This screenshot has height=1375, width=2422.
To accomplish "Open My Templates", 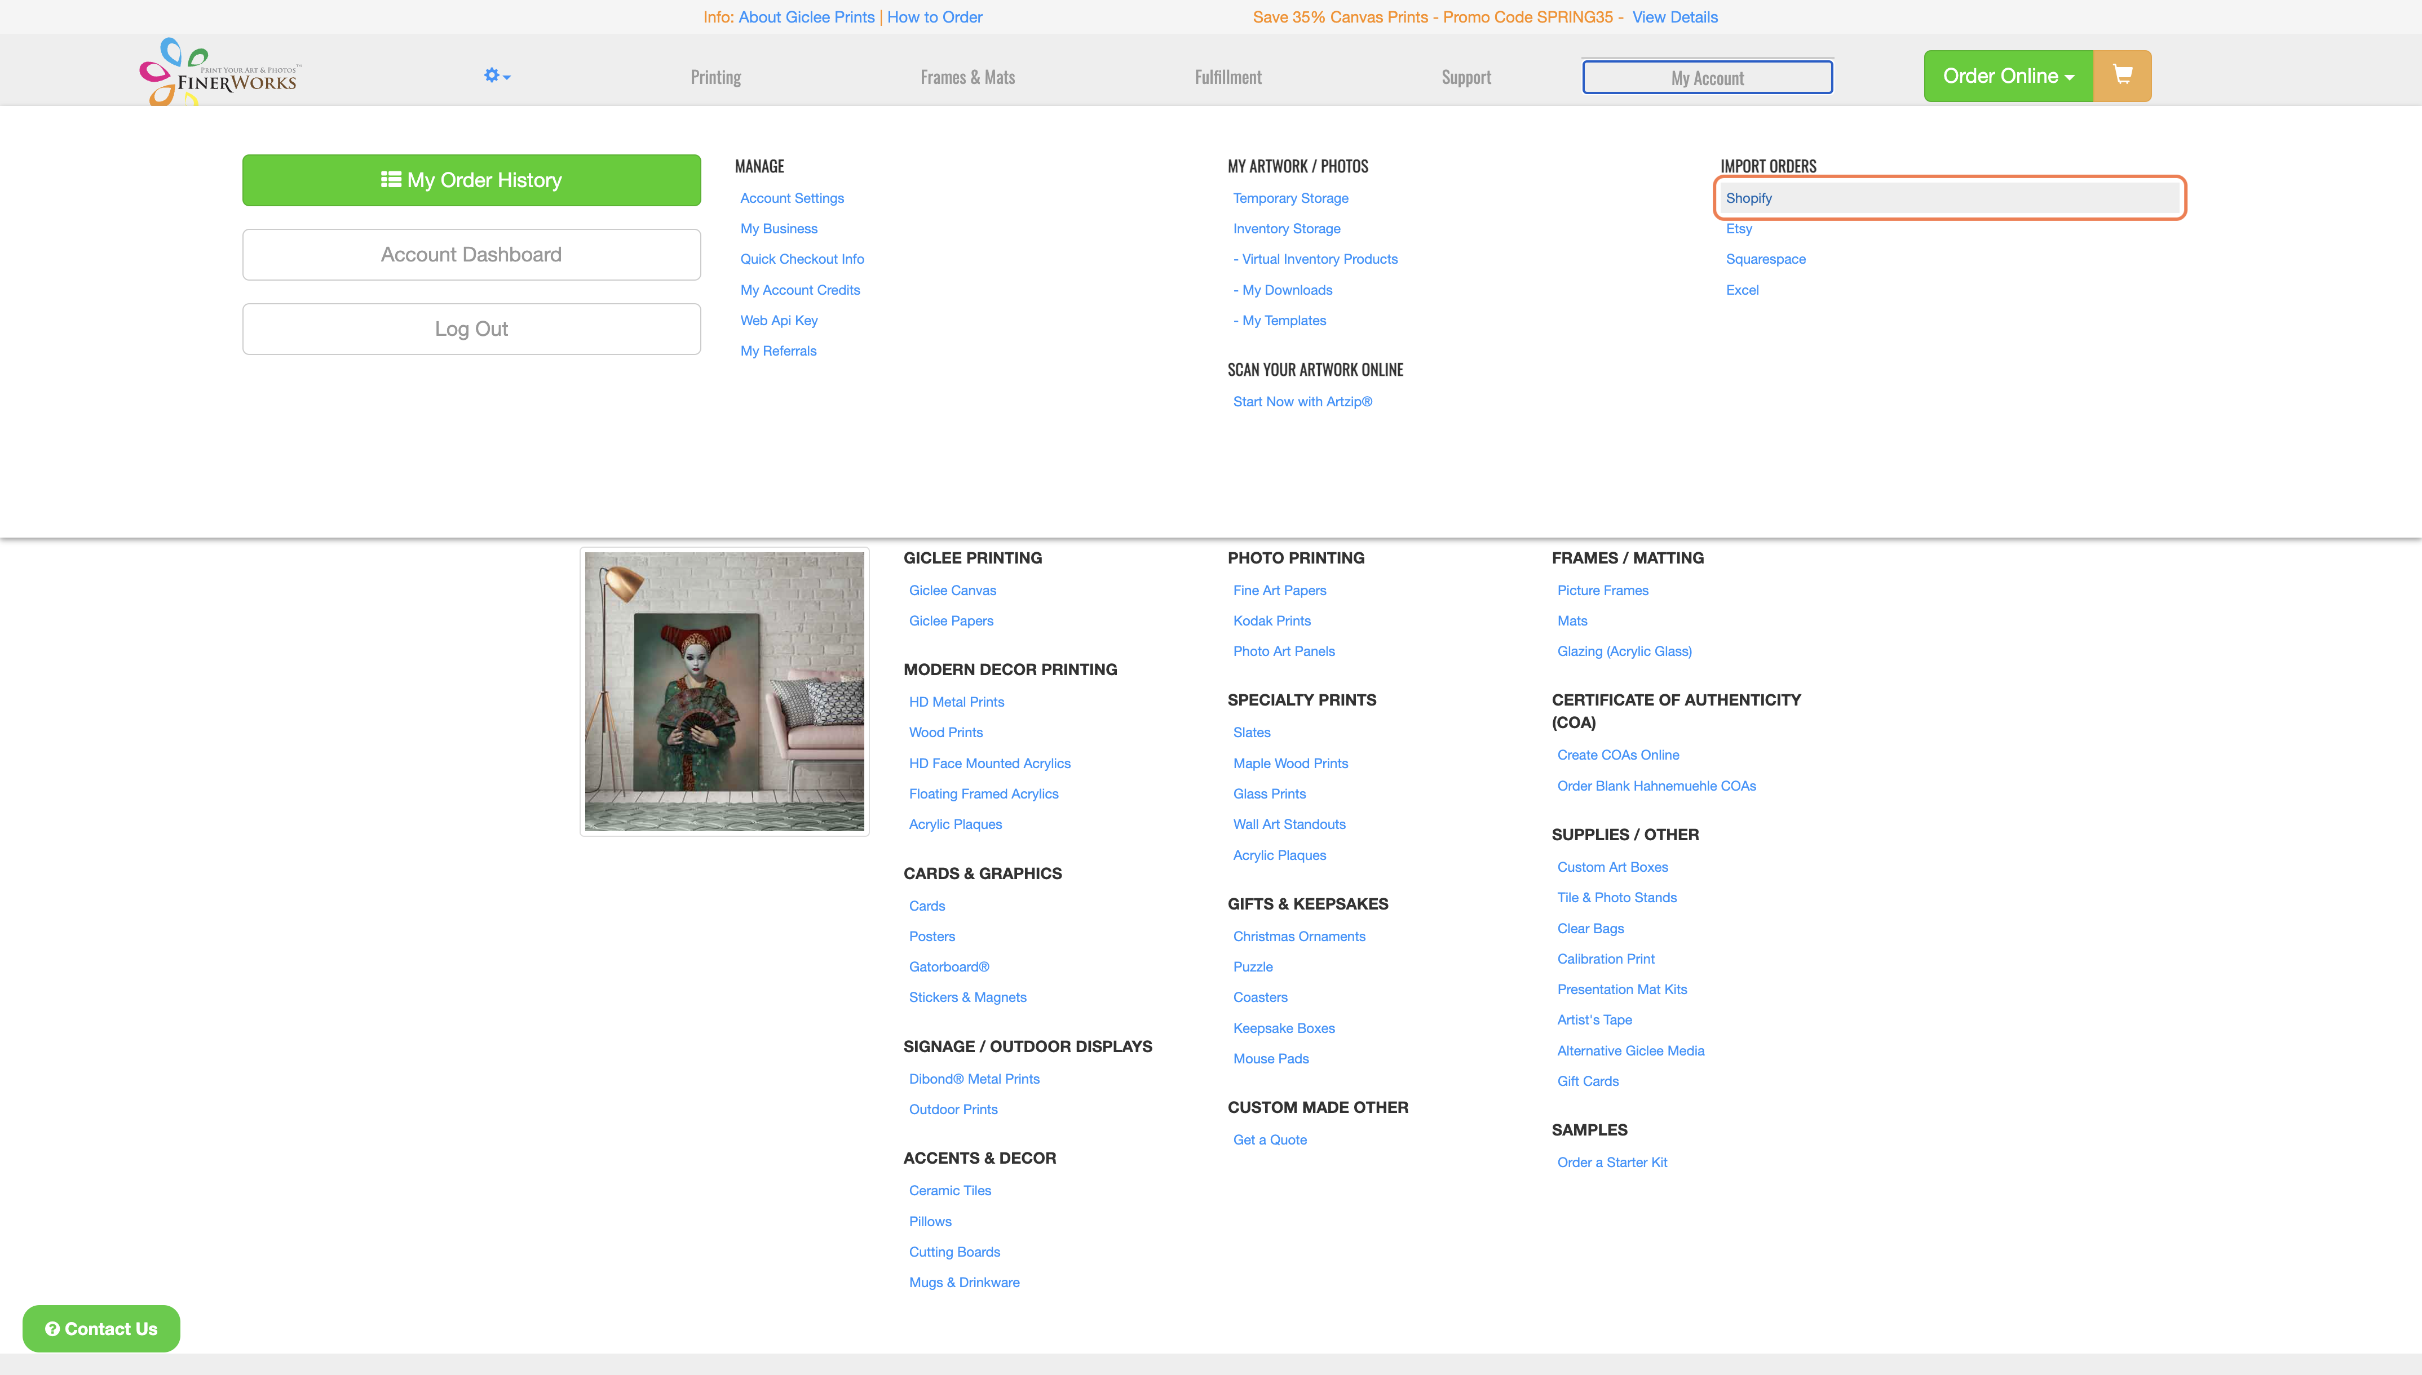I will (x=1279, y=320).
